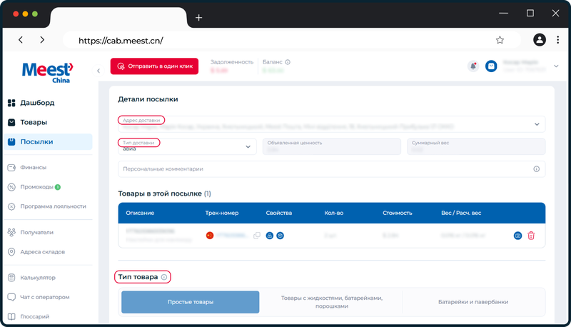Viewport: 571px width, 327px height.
Task: Click the Товары bag icon
Action: coord(11,122)
